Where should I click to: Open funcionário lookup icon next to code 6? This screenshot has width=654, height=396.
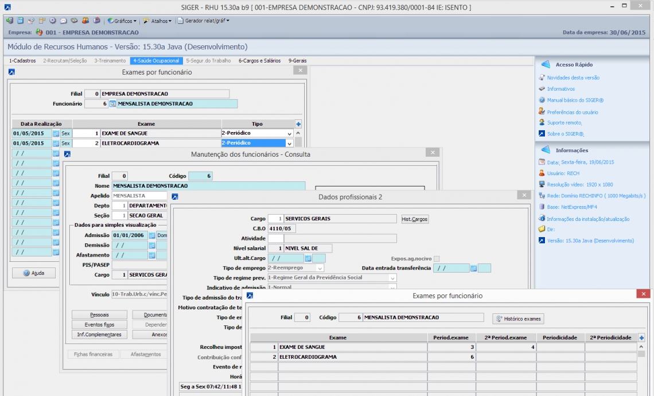[x=112, y=104]
